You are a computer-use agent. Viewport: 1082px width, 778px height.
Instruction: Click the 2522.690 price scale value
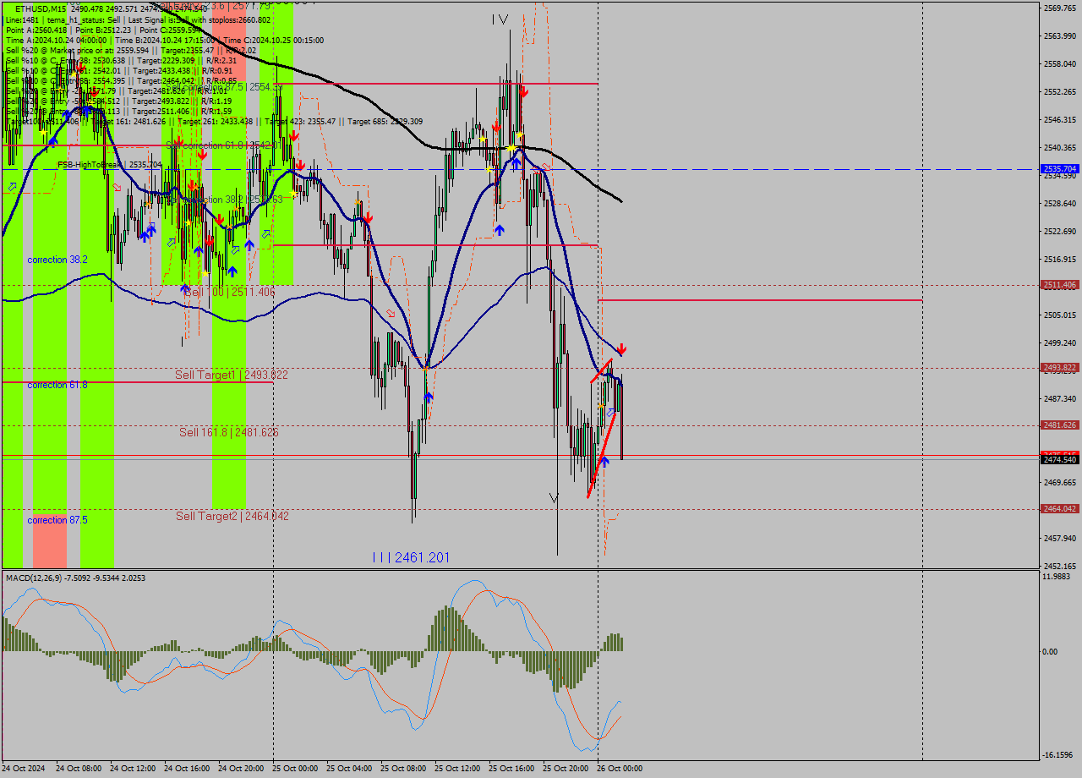1060,231
